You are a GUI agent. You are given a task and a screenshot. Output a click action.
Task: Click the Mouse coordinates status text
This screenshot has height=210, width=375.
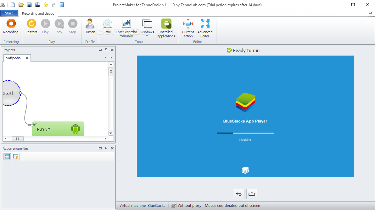point(232,206)
